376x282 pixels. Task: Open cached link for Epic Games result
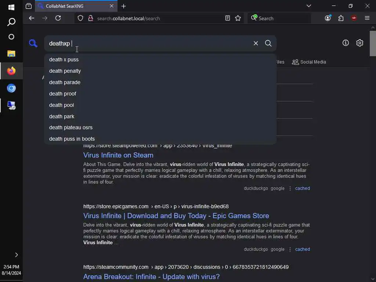303,249
